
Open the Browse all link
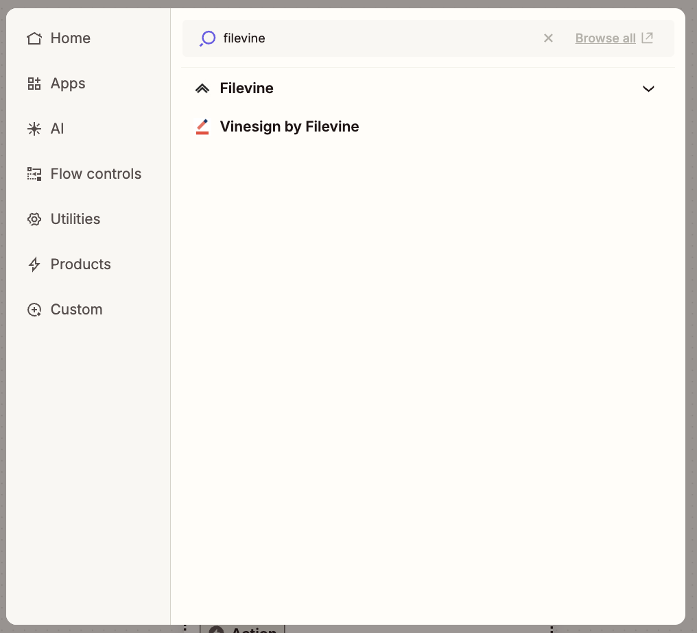tap(605, 38)
